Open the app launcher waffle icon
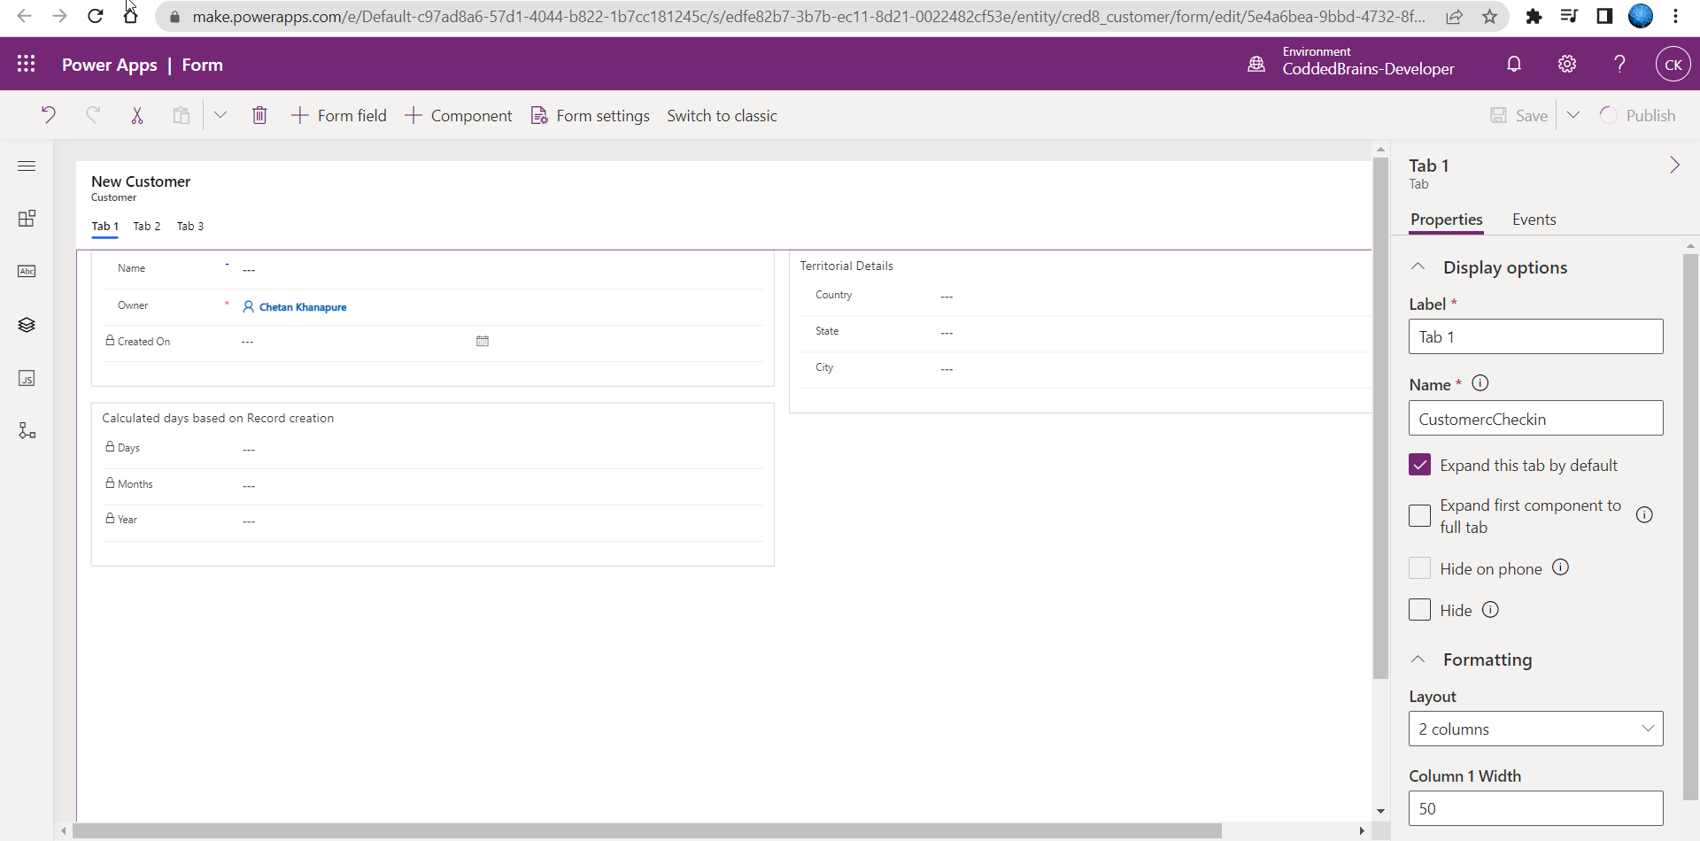Viewport: 1700px width, 841px height. [26, 64]
